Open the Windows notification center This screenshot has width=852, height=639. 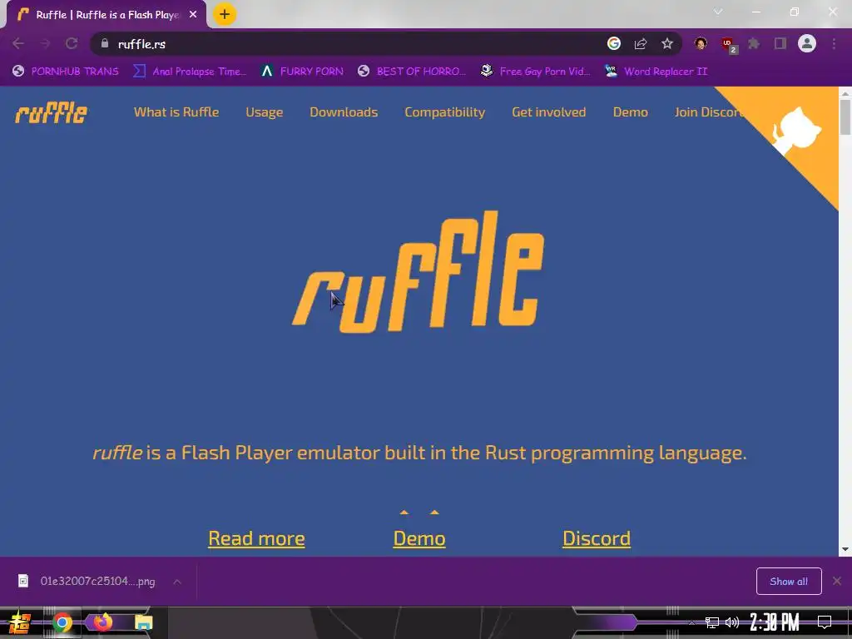(x=825, y=622)
